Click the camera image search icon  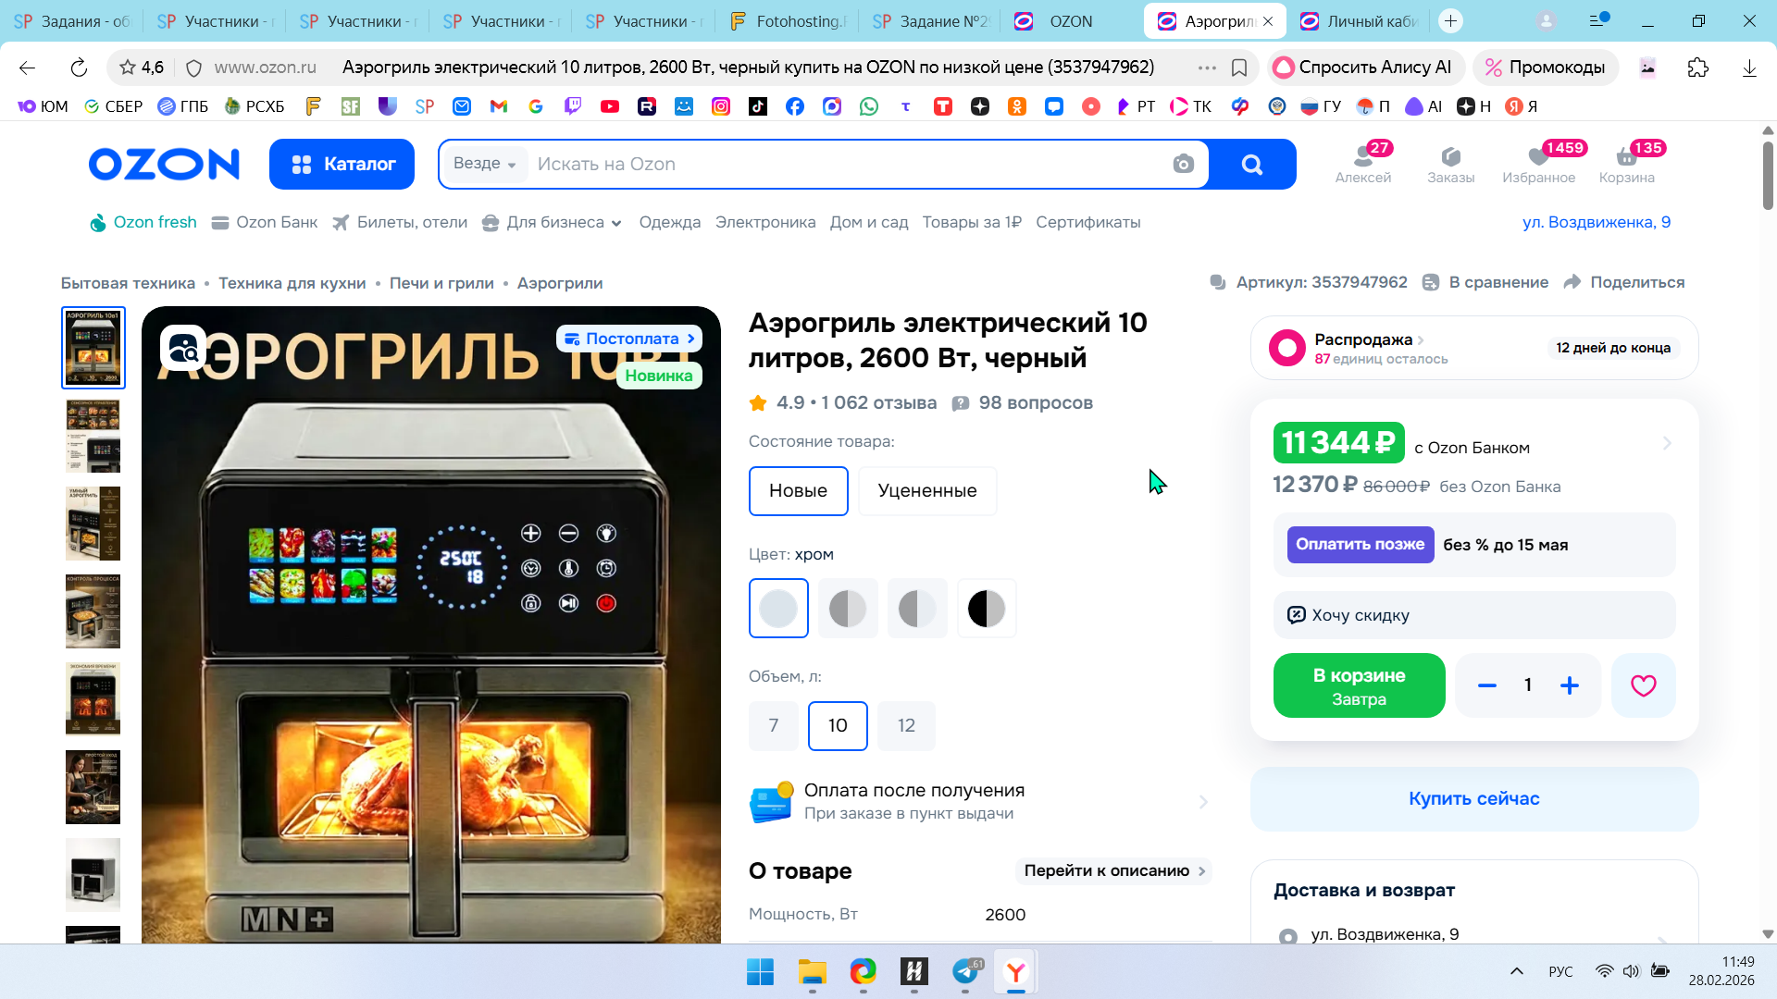[x=1183, y=165]
